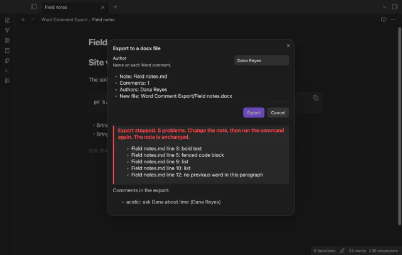Image resolution: width=402 pixels, height=255 pixels.
Task: Open the 0 backlinks status item
Action: point(324,251)
